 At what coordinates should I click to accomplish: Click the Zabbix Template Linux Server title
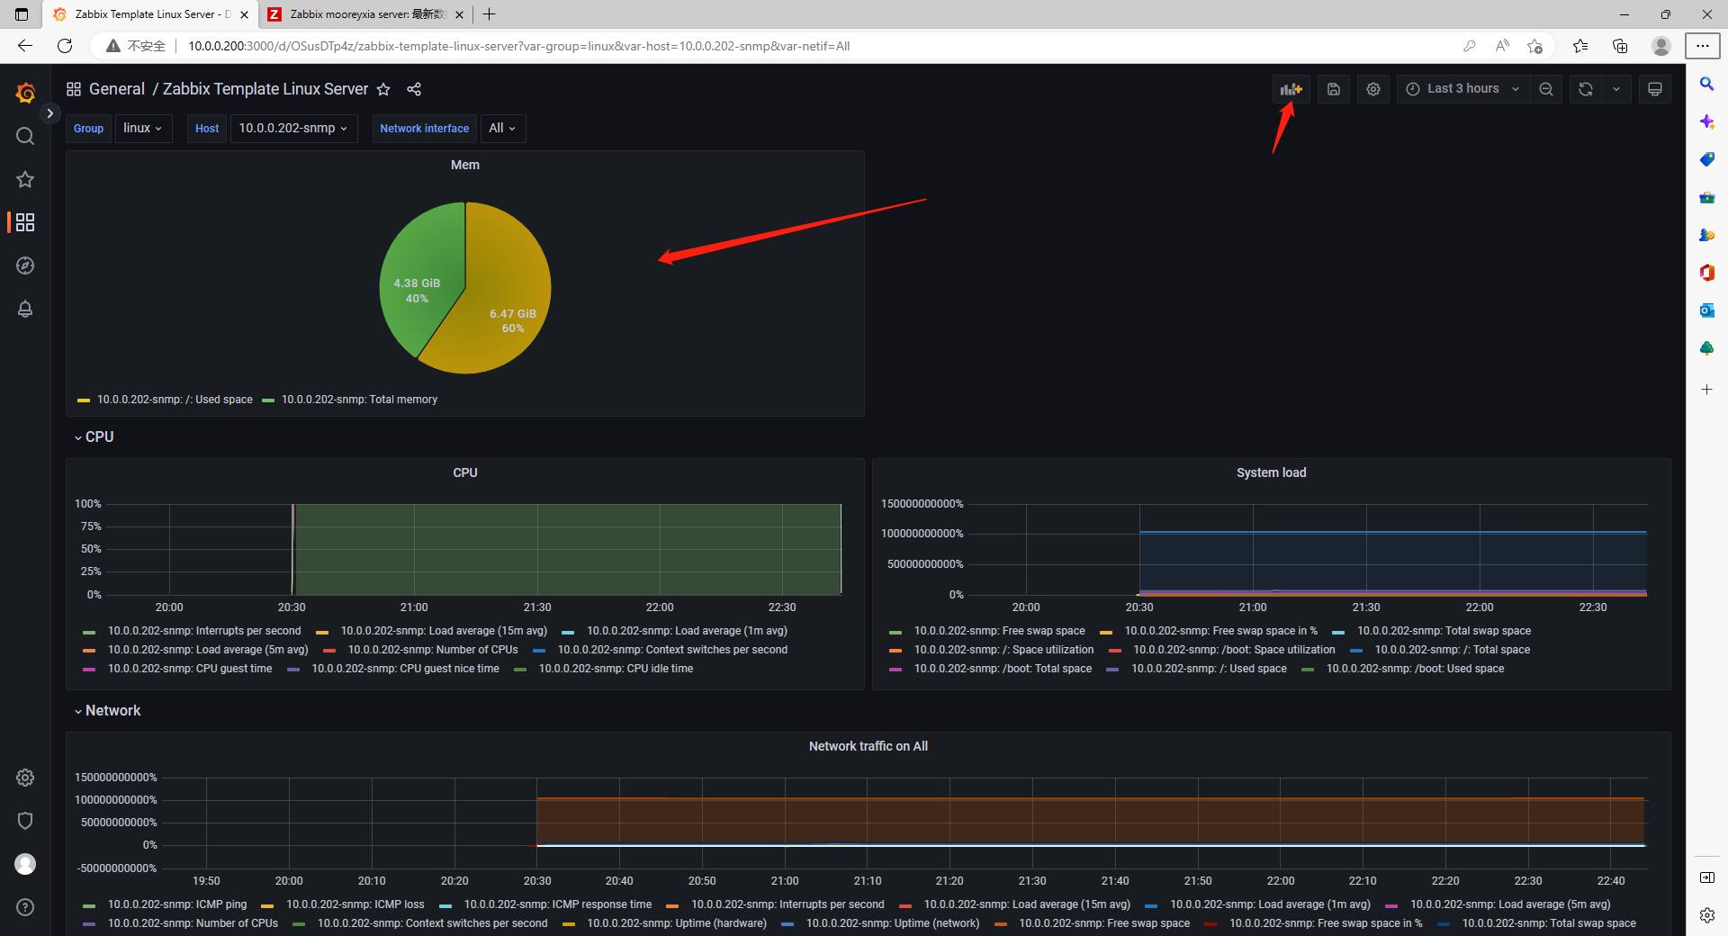[265, 89]
